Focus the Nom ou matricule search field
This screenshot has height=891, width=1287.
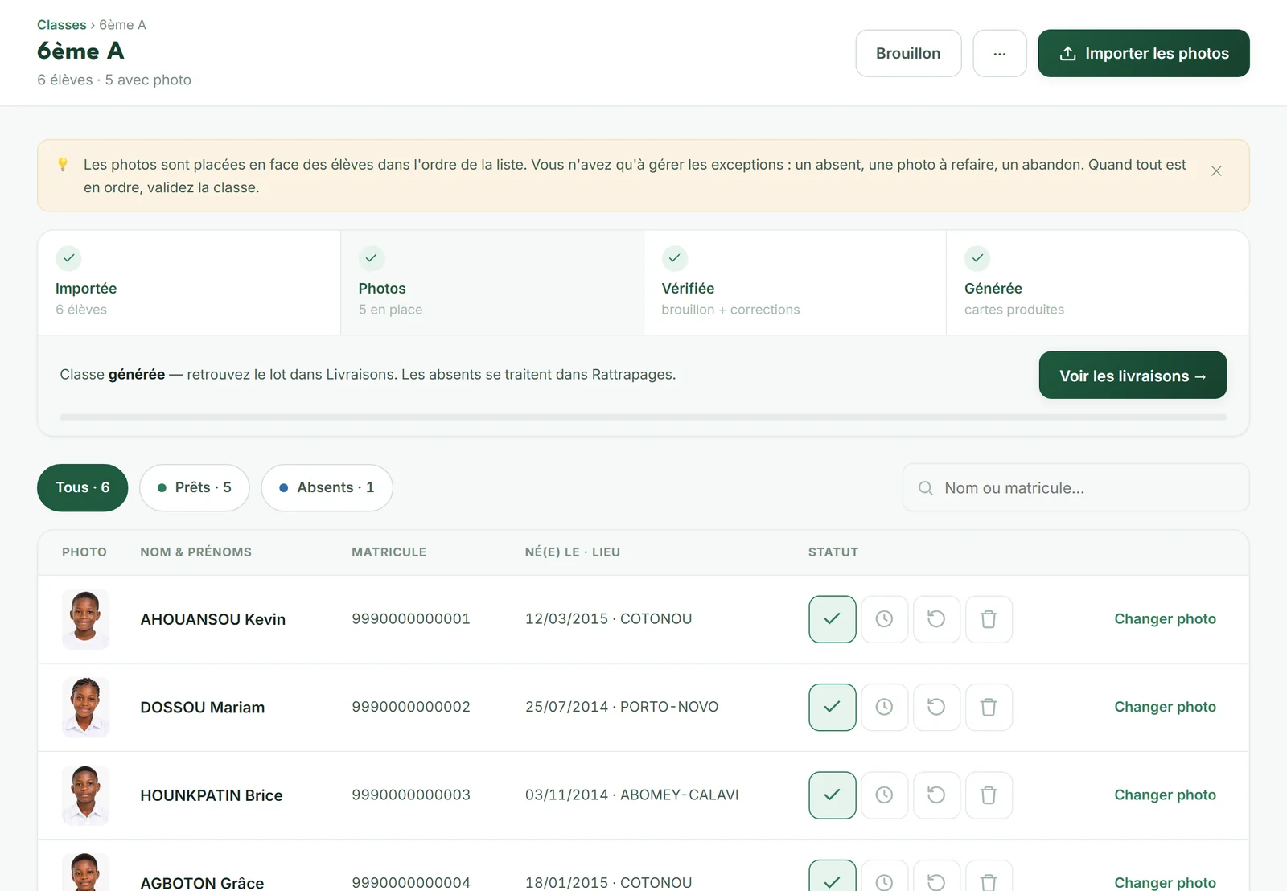point(1075,487)
